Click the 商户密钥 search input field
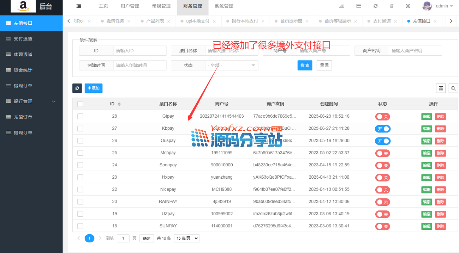This screenshot has height=253, width=459. 415,51
